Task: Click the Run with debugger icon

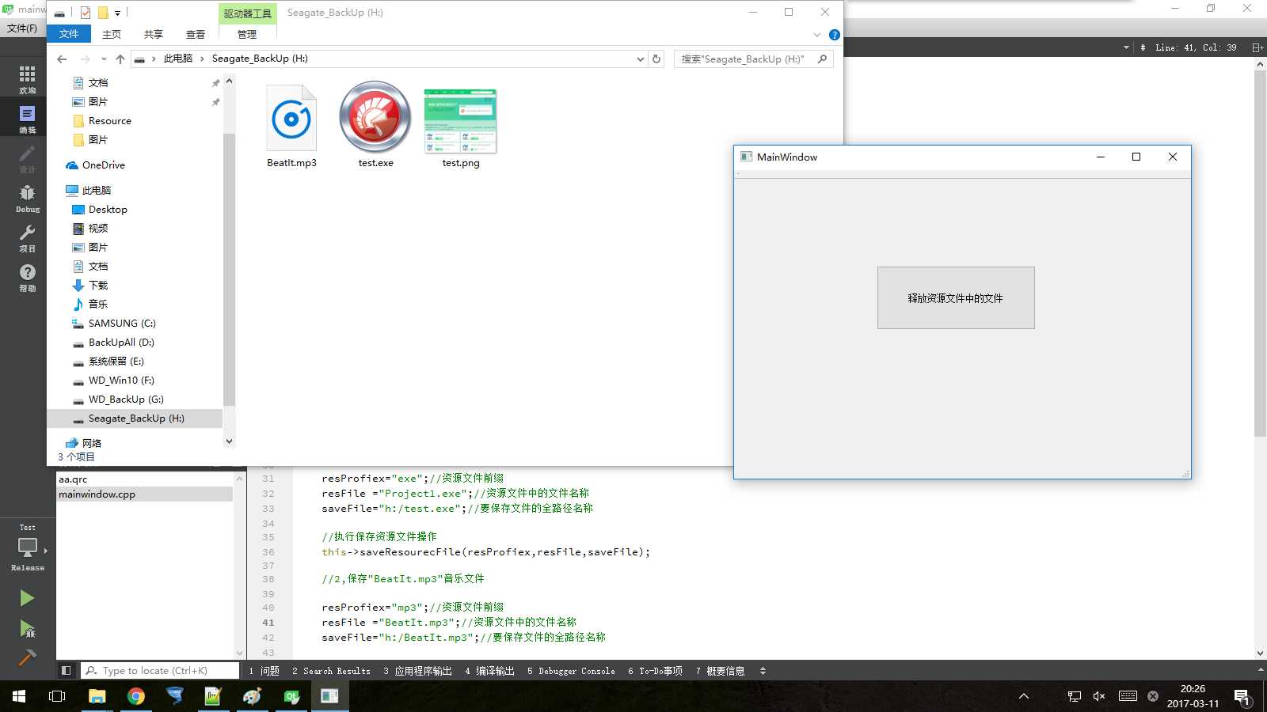Action: point(27,629)
